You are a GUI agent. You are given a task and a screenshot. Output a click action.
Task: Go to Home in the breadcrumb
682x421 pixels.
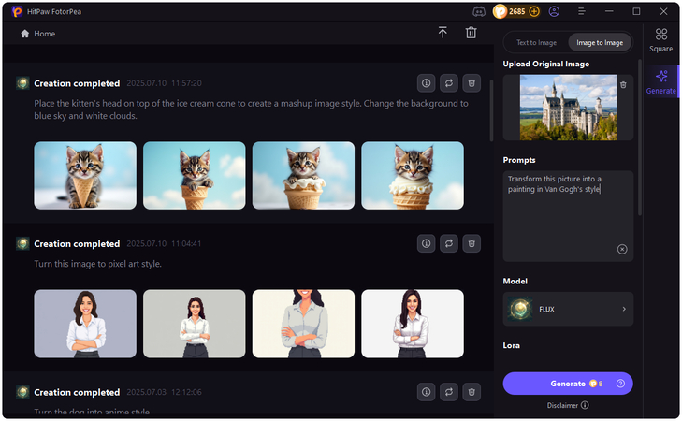(37, 34)
